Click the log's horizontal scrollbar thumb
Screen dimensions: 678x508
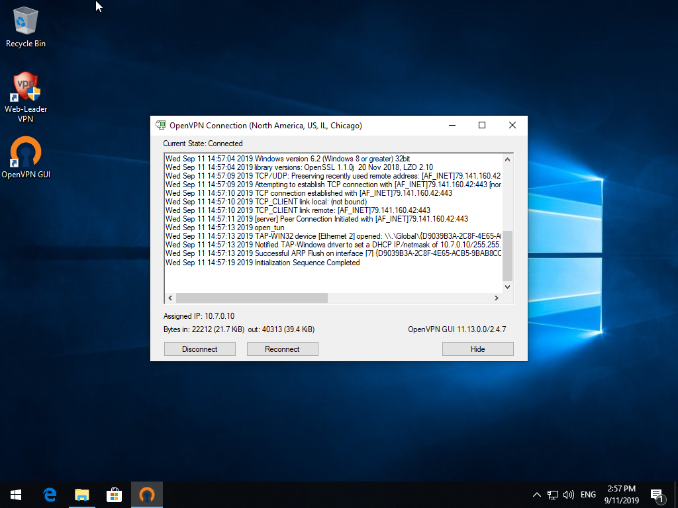coord(252,298)
